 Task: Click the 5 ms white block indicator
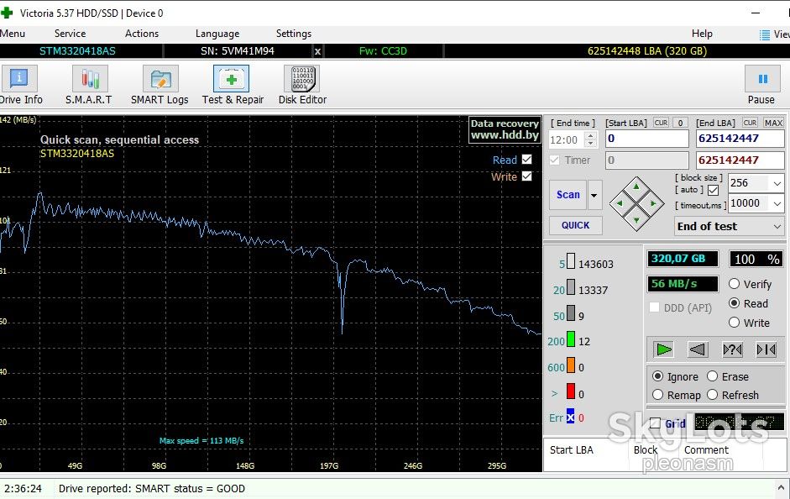tap(570, 261)
